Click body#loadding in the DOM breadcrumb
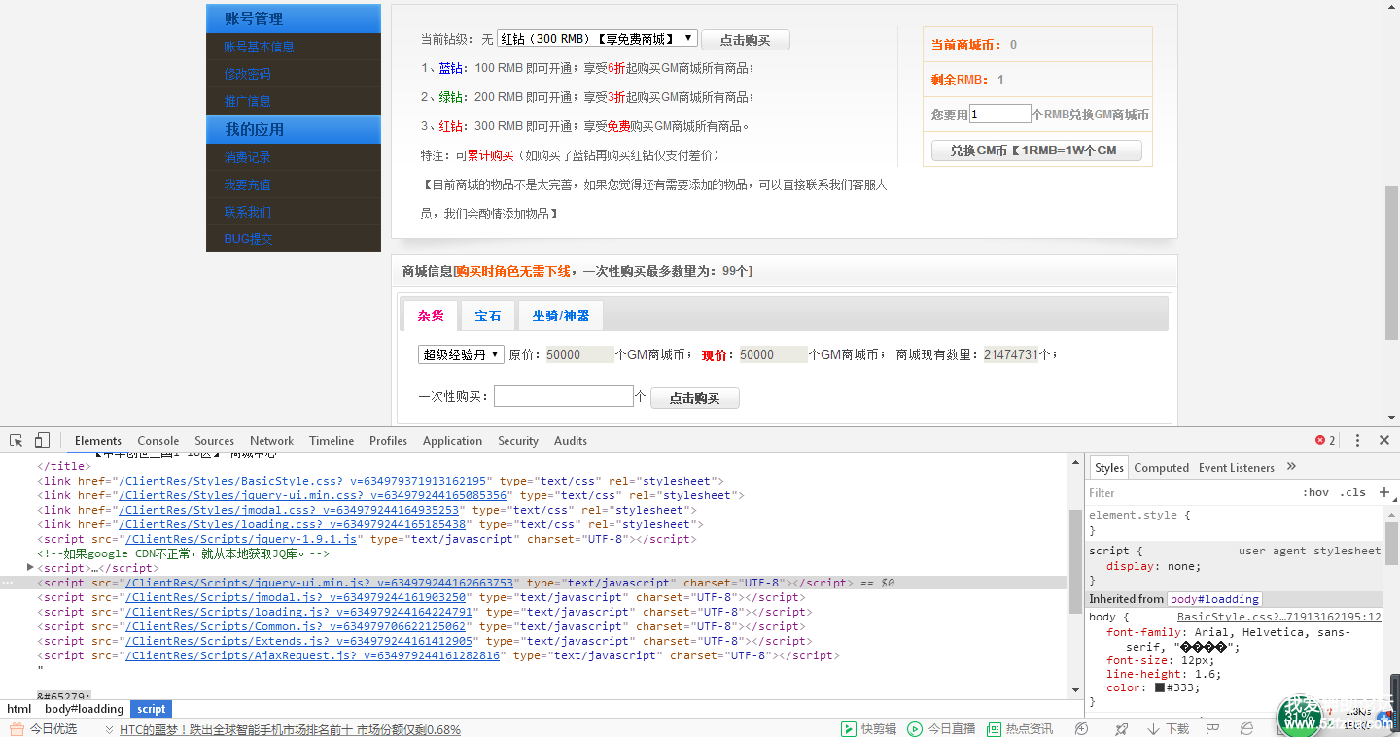 (84, 709)
